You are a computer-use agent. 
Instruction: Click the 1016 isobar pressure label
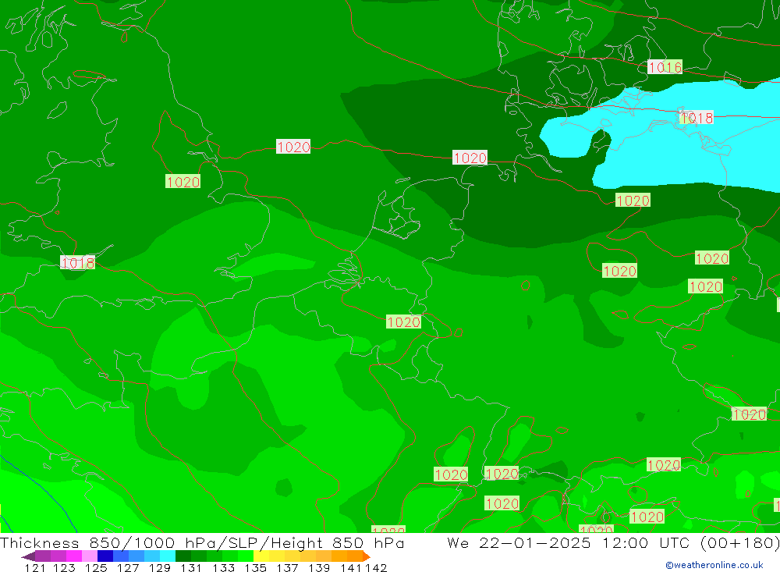click(x=665, y=67)
